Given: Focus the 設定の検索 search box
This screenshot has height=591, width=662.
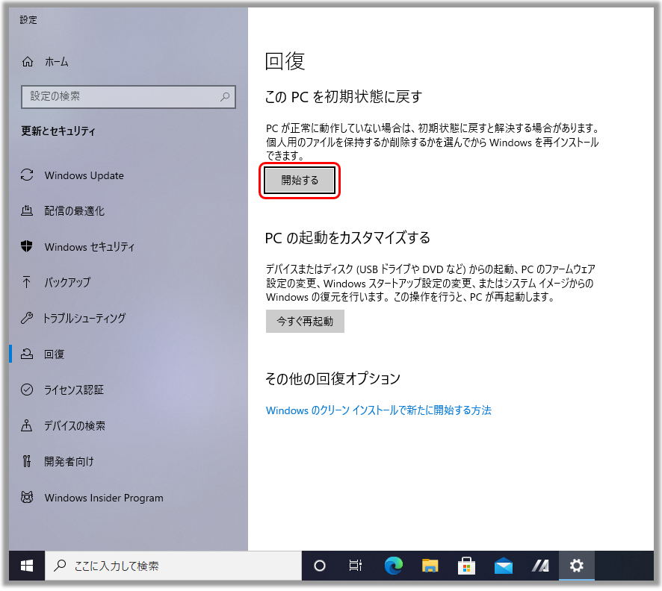Looking at the screenshot, I should pyautogui.click(x=129, y=96).
